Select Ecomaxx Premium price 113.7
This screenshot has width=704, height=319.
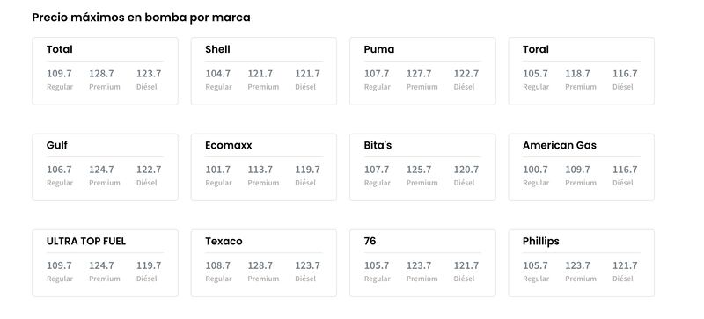(x=260, y=170)
